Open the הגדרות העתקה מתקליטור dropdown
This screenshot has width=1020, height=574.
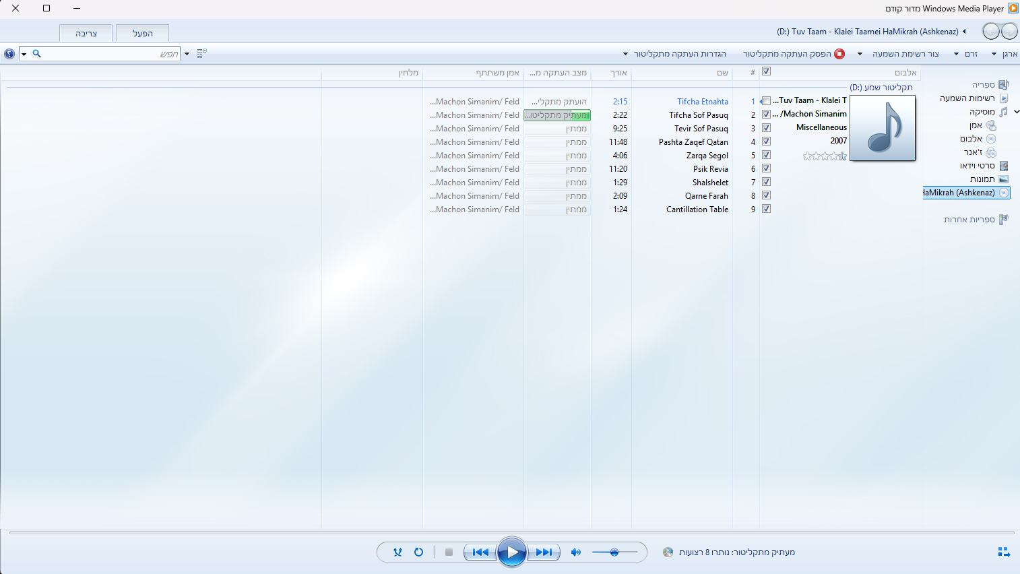point(675,54)
